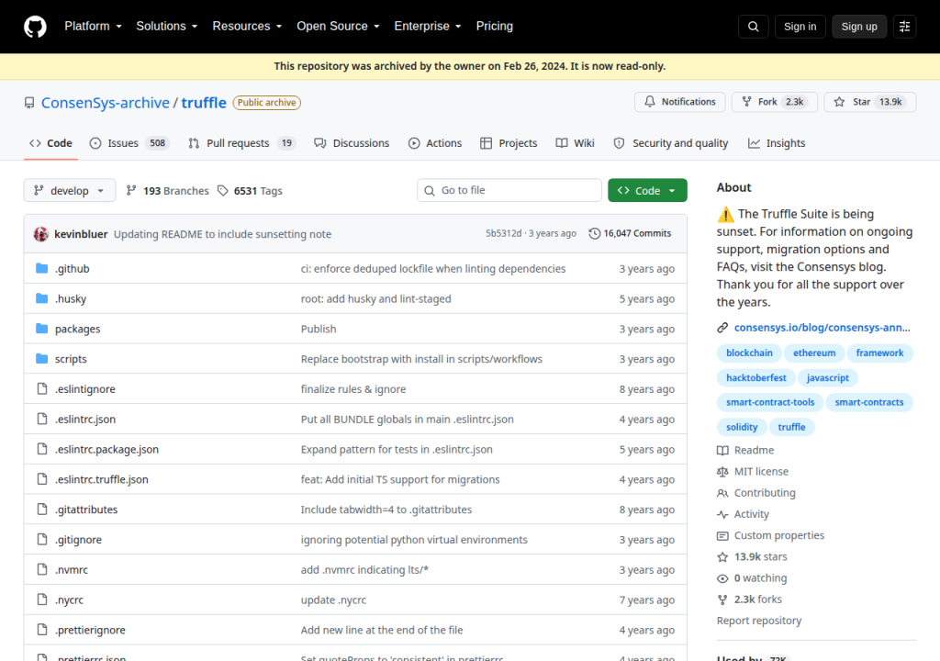This screenshot has width=940, height=661.
Task: Open the 16,047 Commits link
Action: click(x=630, y=233)
